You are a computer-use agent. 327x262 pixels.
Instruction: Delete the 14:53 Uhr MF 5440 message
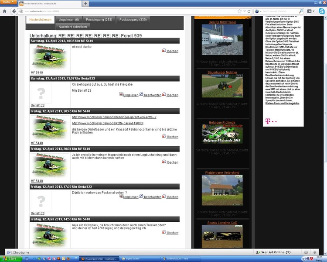click(x=173, y=233)
